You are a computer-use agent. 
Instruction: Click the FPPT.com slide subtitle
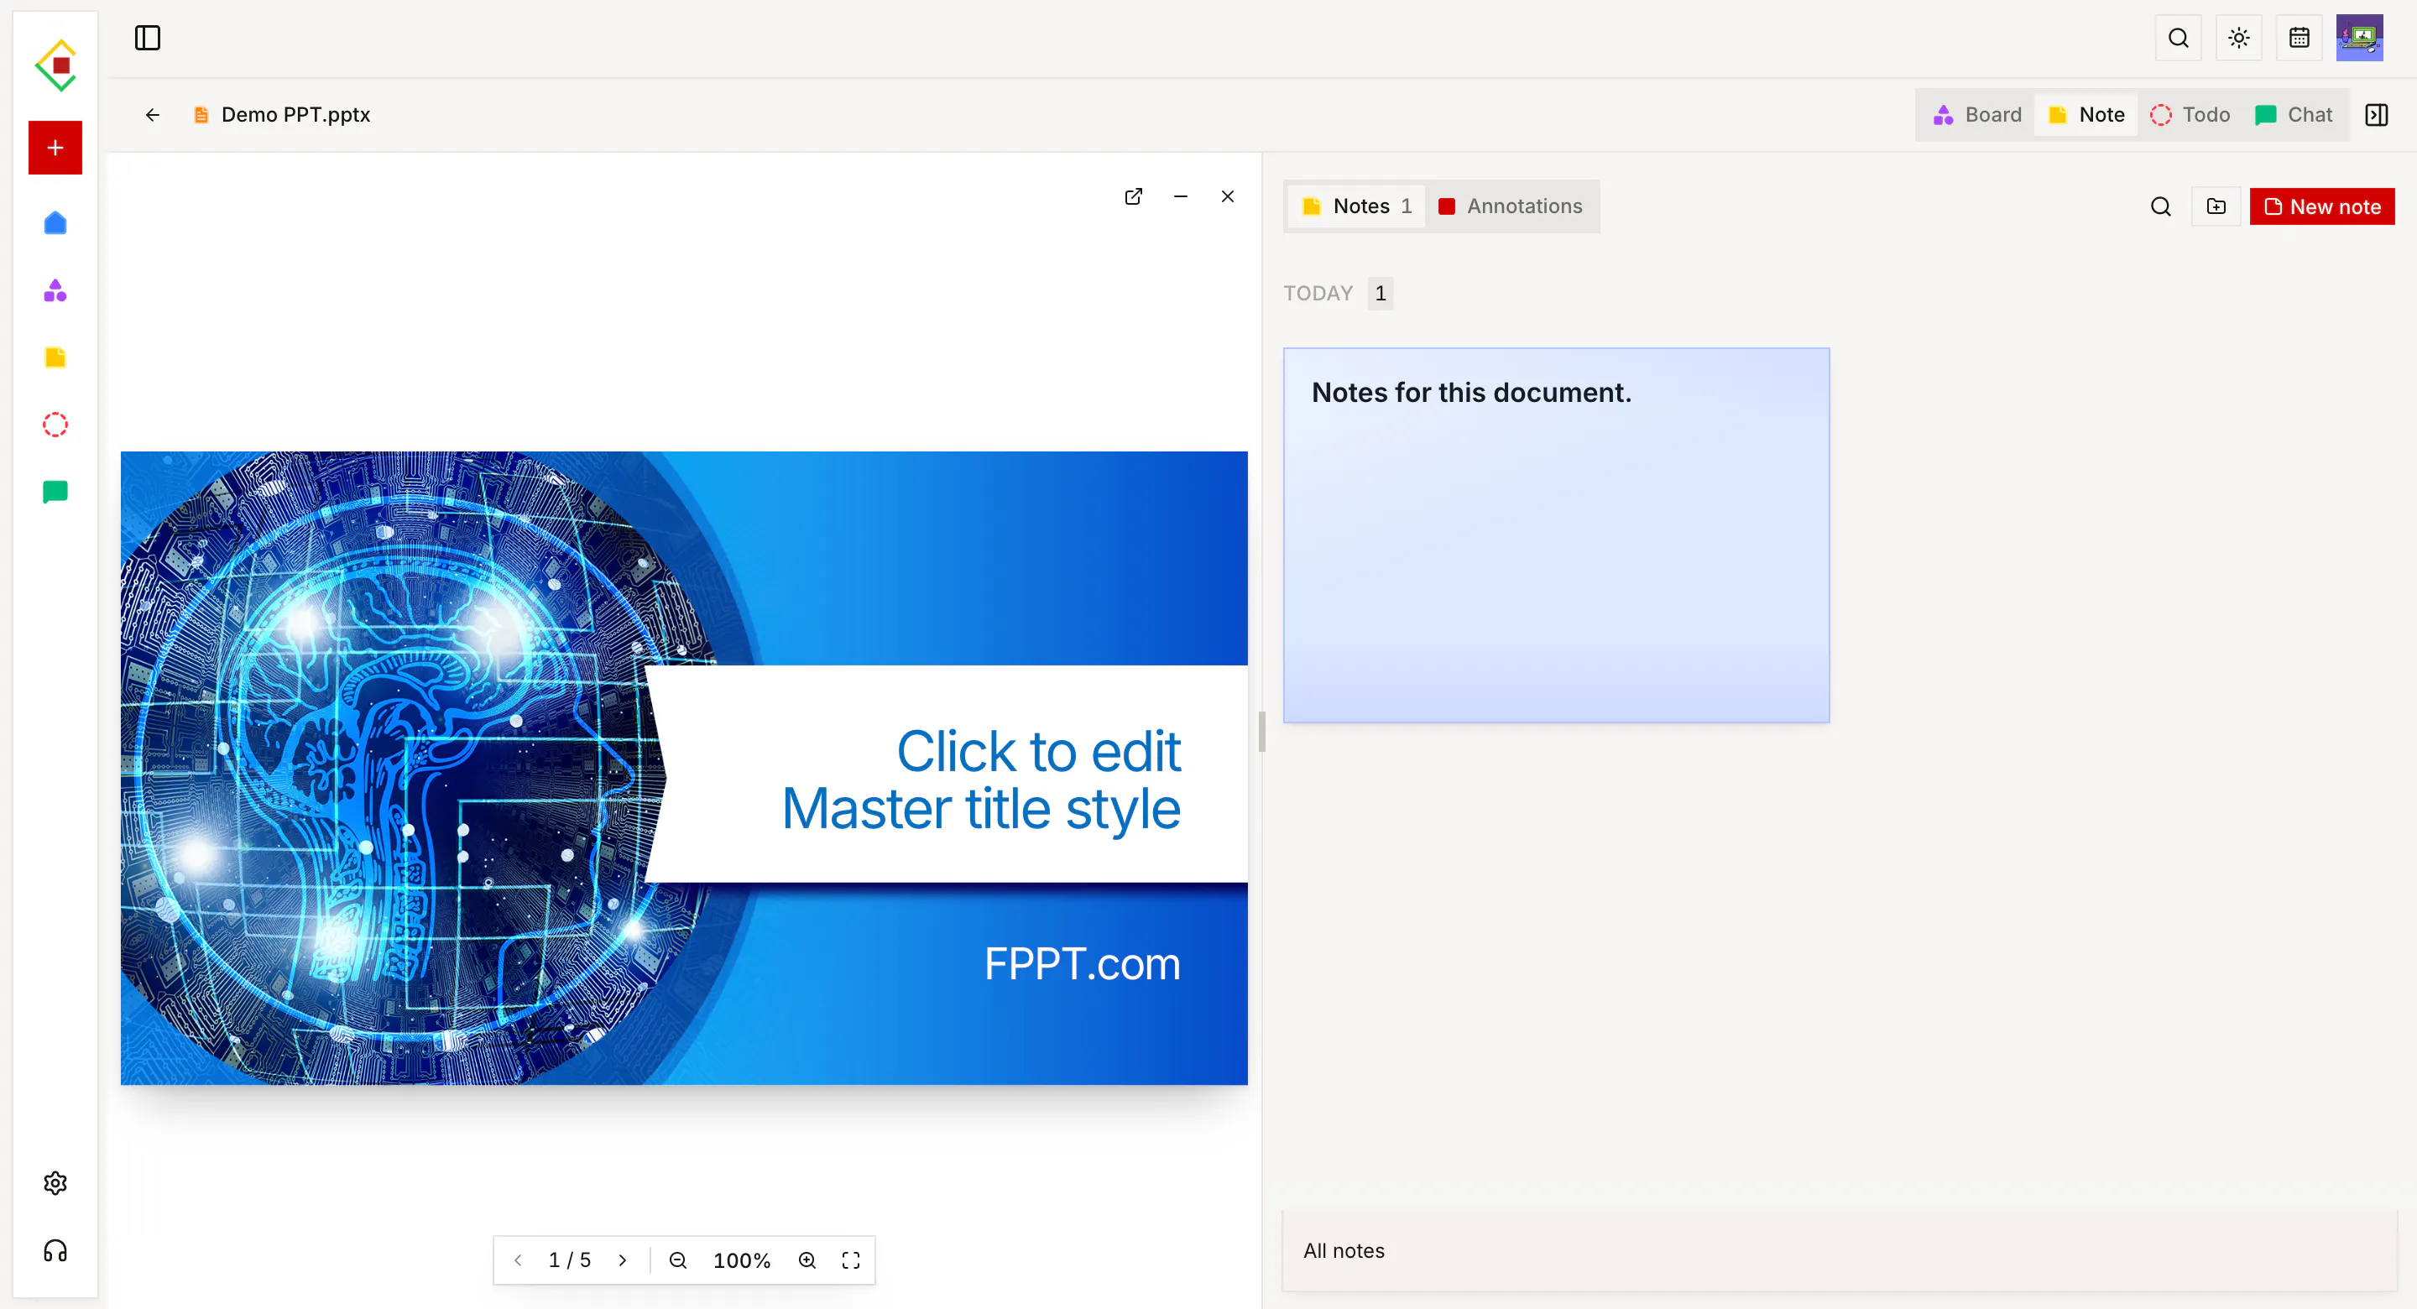1082,963
